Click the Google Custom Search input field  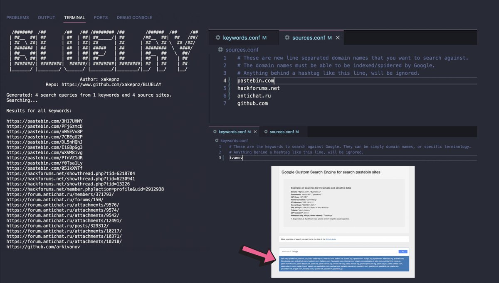(x=339, y=251)
